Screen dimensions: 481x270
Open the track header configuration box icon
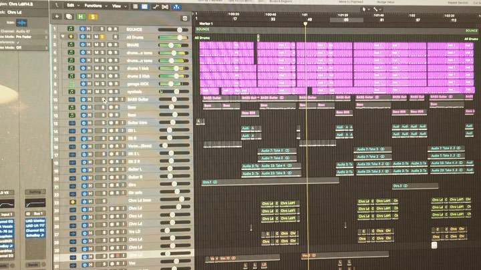[x=185, y=19]
